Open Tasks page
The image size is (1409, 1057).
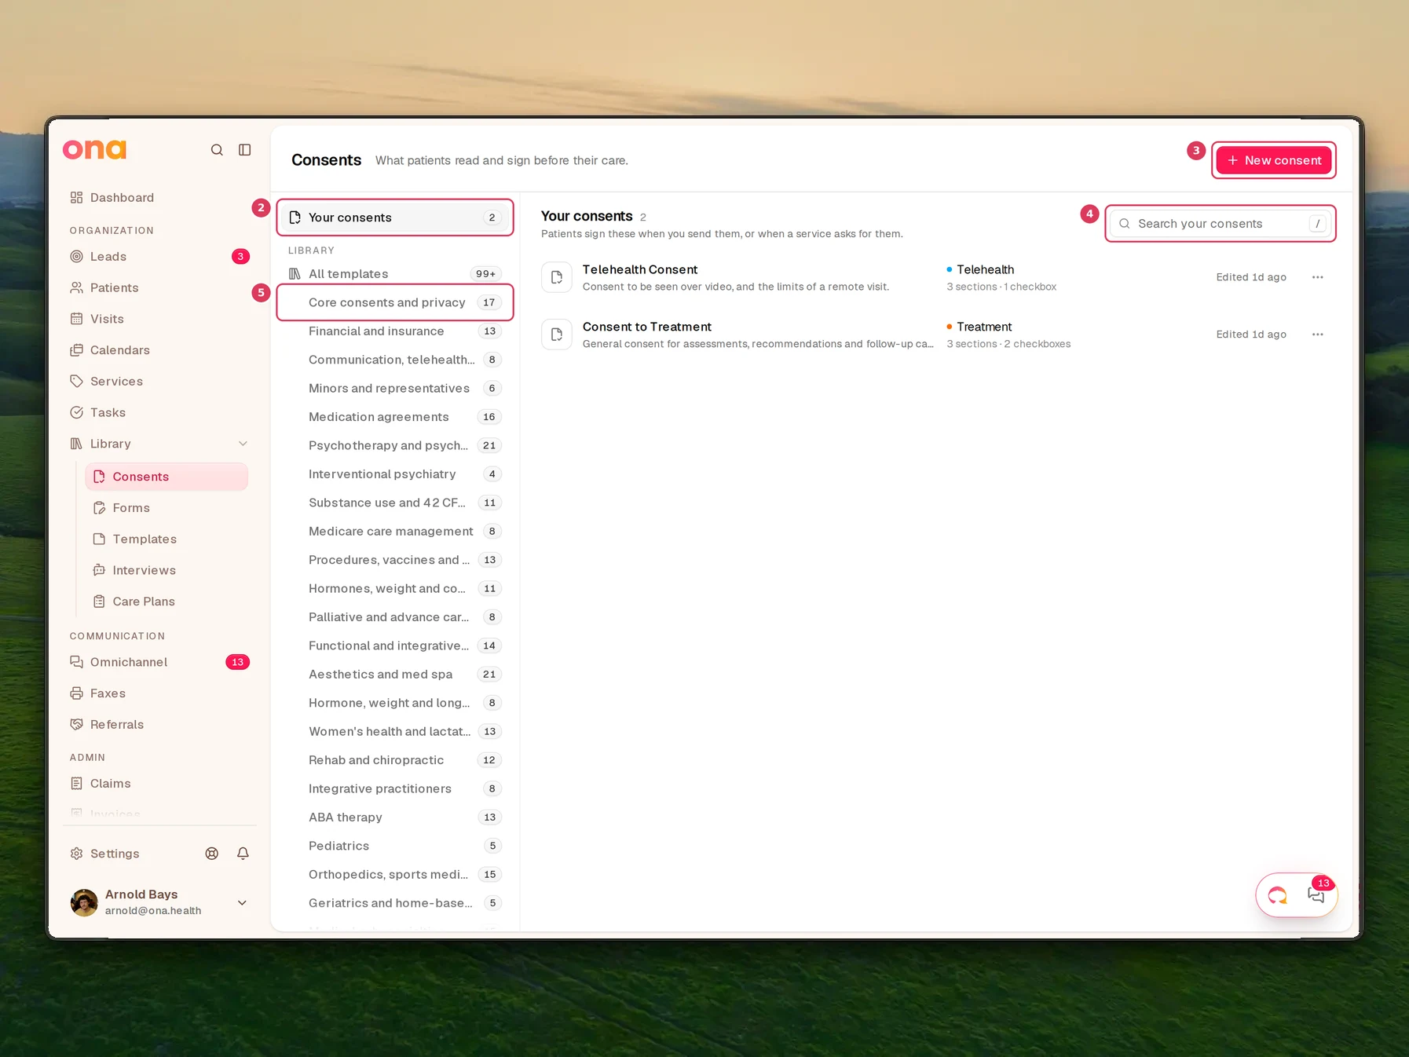point(160,413)
